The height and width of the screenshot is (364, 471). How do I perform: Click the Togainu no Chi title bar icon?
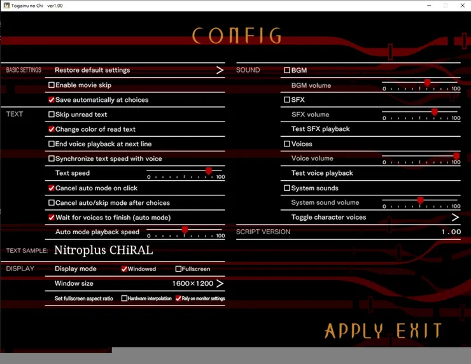[6, 5]
